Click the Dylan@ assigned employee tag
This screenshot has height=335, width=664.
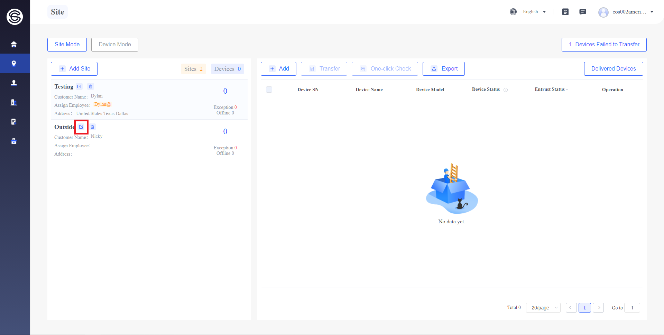pyautogui.click(x=102, y=104)
